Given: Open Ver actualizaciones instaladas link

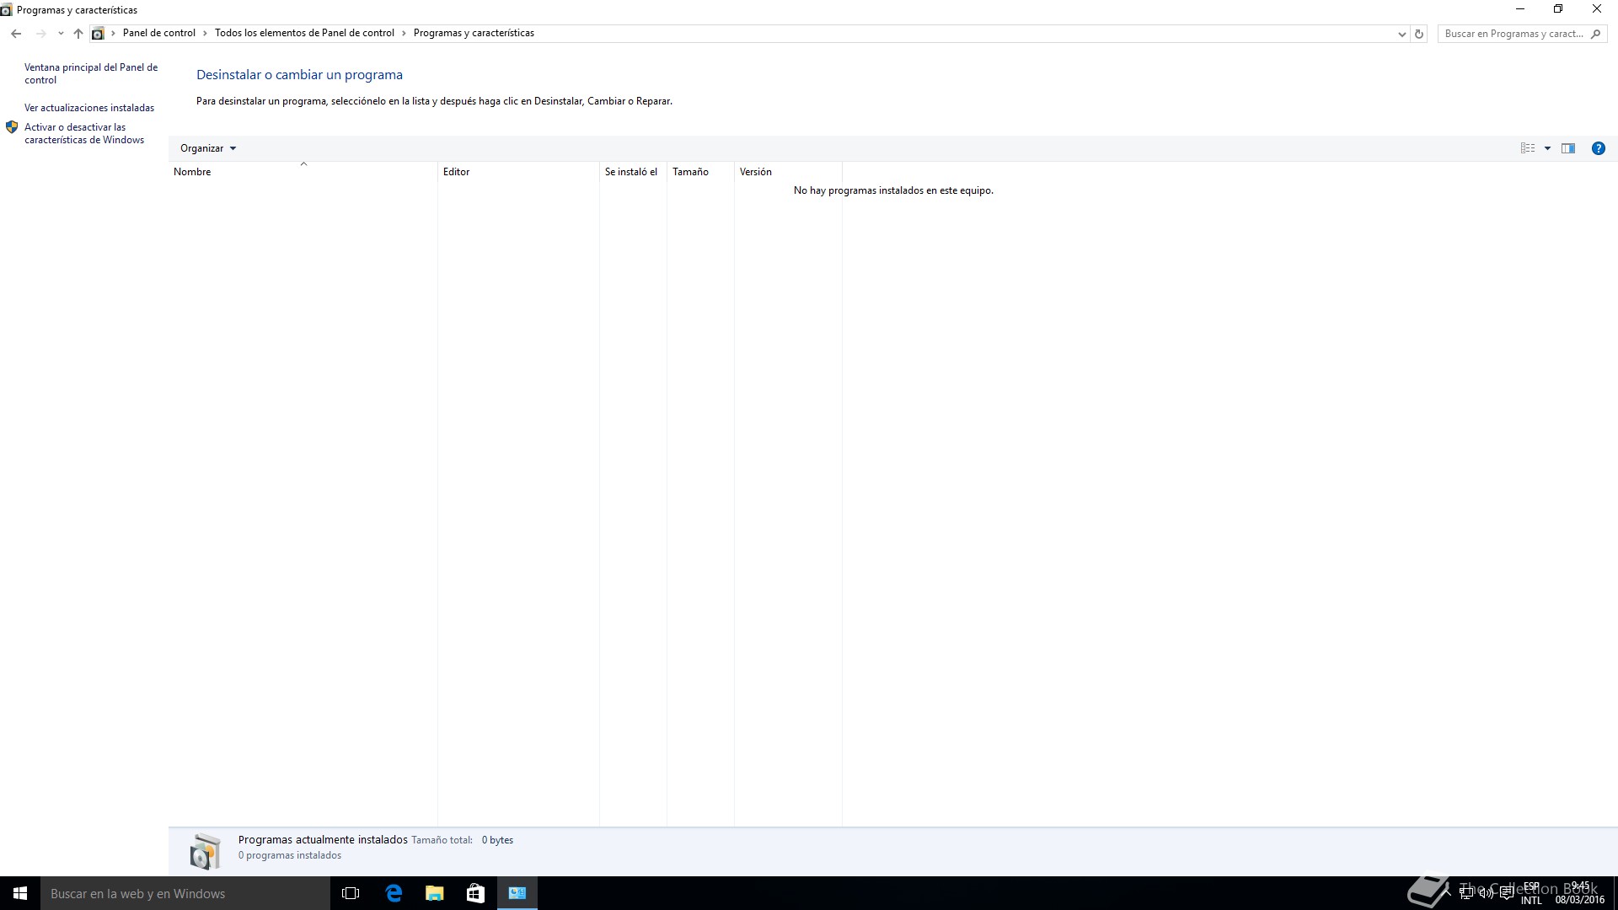Looking at the screenshot, I should pos(89,108).
